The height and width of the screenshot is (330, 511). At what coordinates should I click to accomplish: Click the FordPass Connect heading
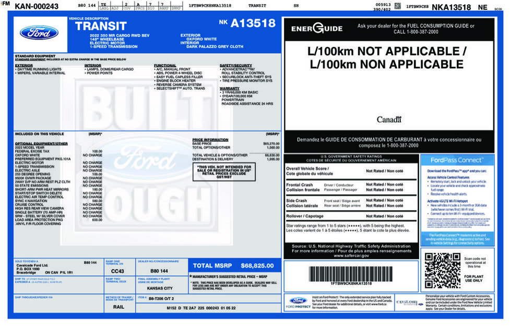(x=457, y=160)
